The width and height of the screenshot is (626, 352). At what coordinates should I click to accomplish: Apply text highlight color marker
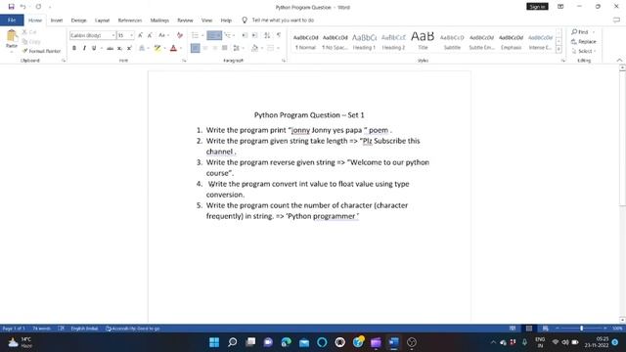(x=157, y=48)
